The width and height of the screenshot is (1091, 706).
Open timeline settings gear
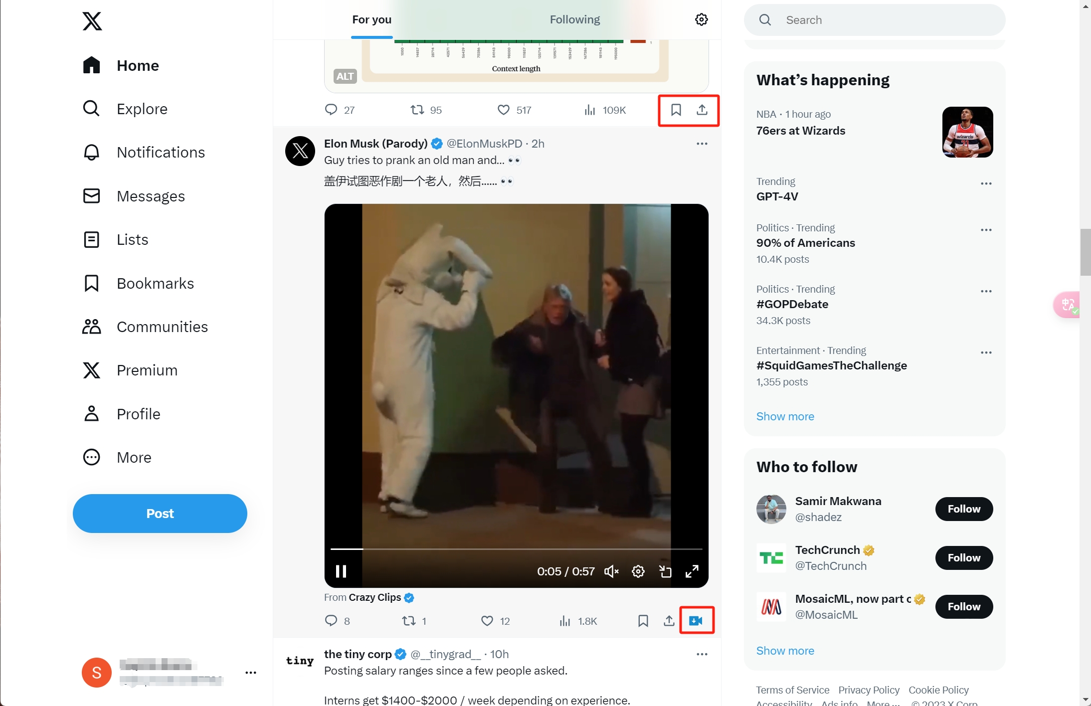tap(701, 19)
